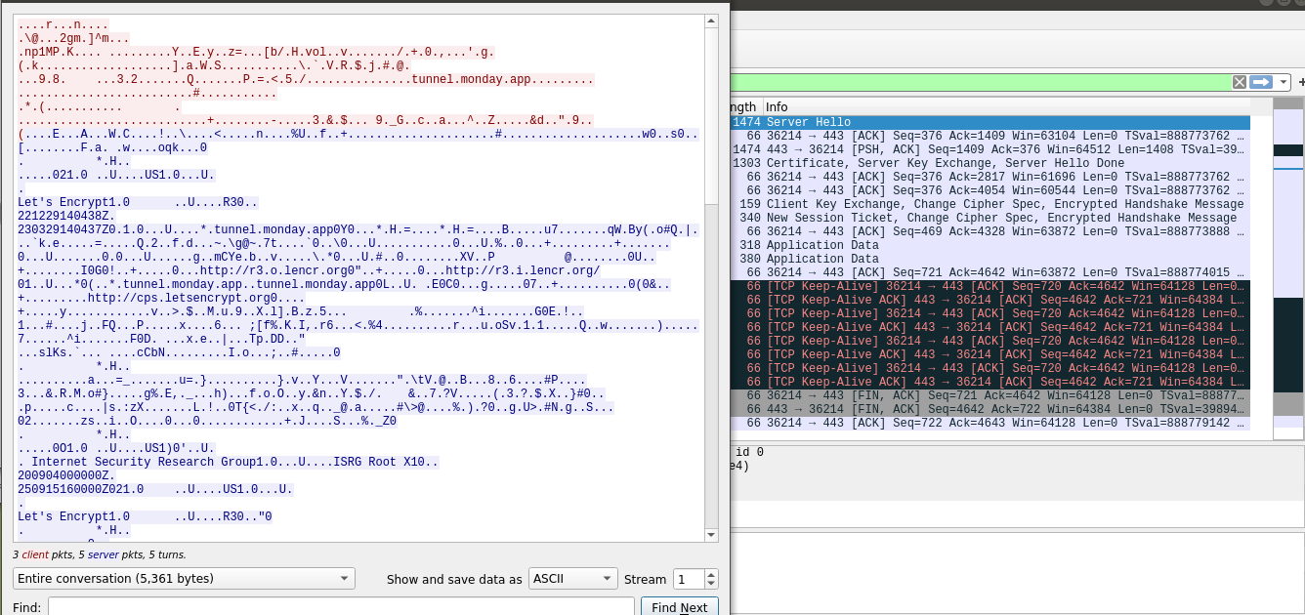Click the 221229140438Z text line

pos(66,216)
